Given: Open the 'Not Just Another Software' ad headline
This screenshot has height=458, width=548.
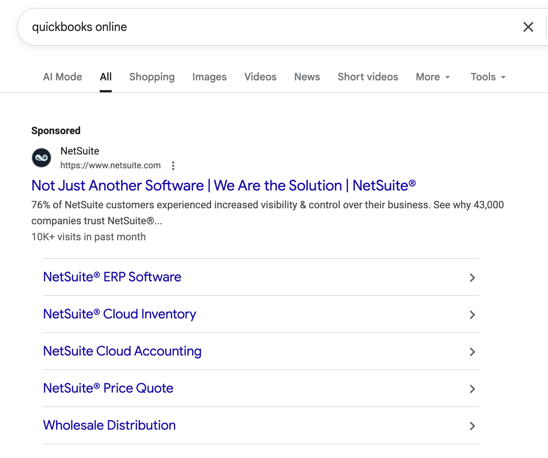Looking at the screenshot, I should 223,185.
